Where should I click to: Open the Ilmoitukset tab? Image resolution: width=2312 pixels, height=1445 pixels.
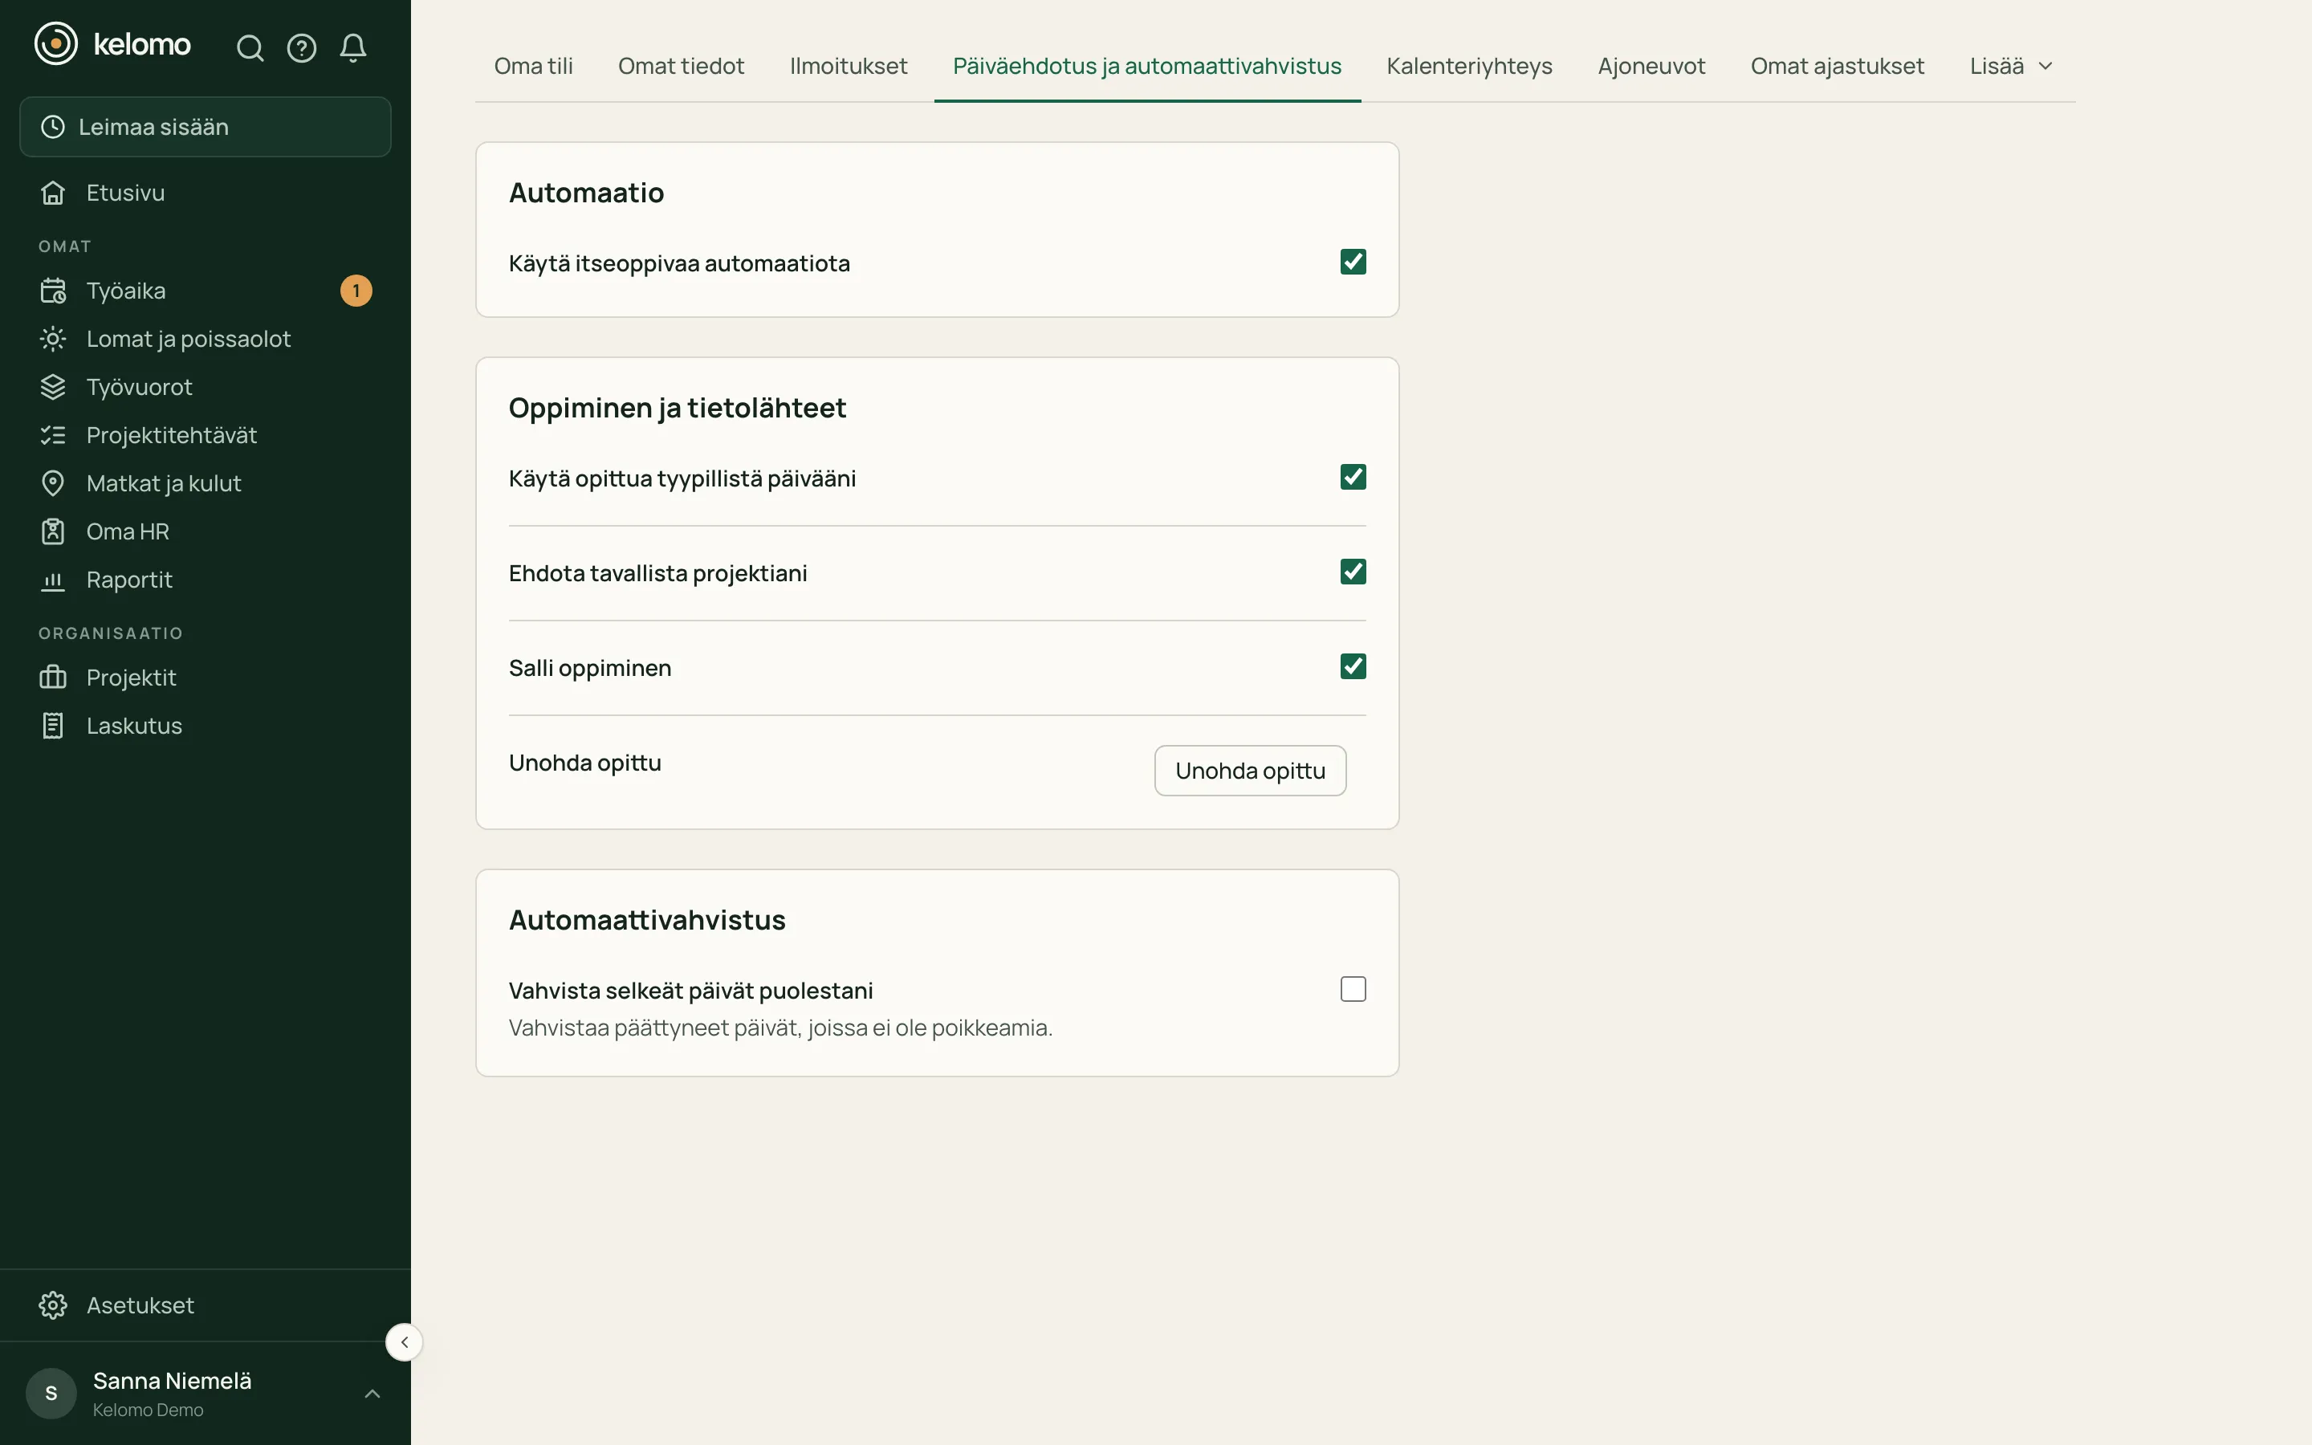pyautogui.click(x=849, y=66)
